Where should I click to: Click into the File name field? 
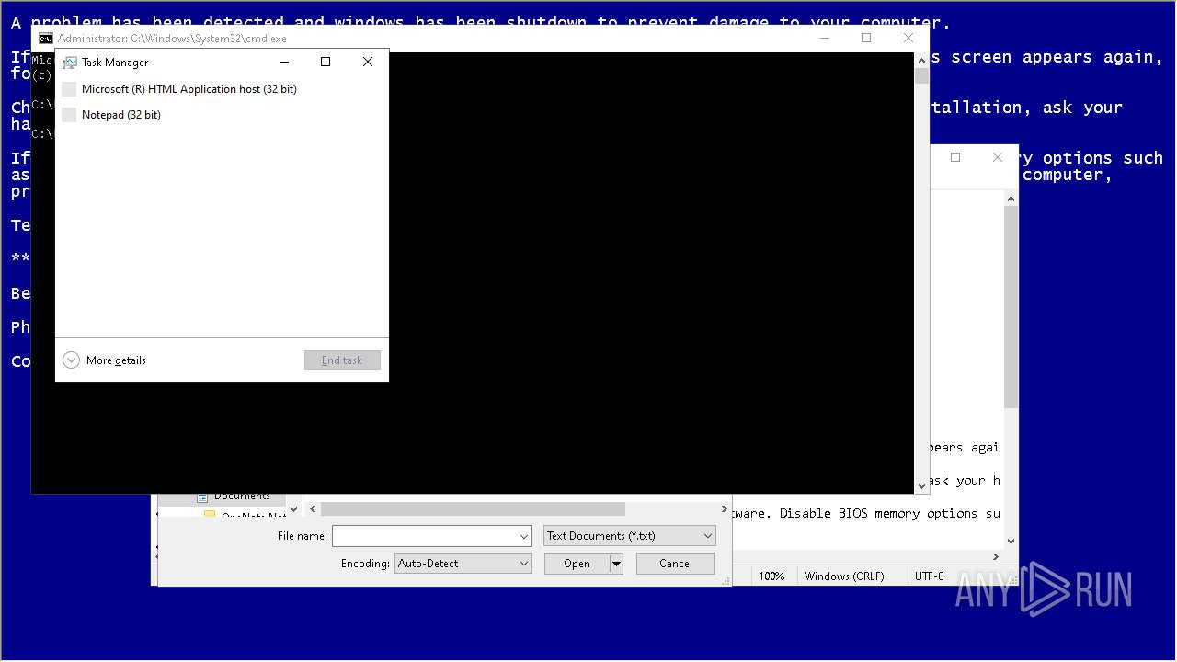click(x=425, y=536)
